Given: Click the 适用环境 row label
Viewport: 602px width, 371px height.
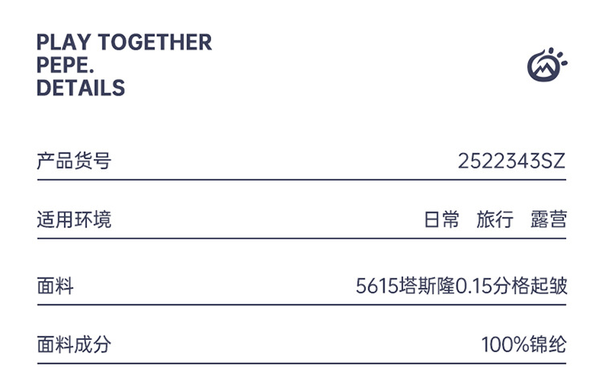Looking at the screenshot, I should pyautogui.click(x=74, y=219).
